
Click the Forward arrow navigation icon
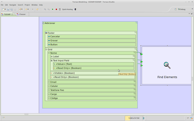[31, 9]
